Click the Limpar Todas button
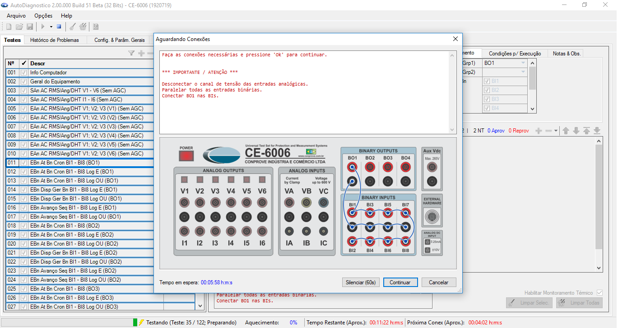Screen dimensions: 618x328 click(580, 303)
